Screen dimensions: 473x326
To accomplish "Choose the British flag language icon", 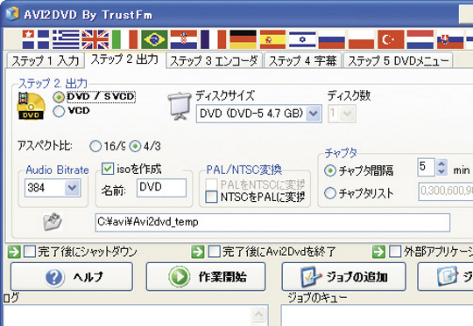I will (95, 39).
